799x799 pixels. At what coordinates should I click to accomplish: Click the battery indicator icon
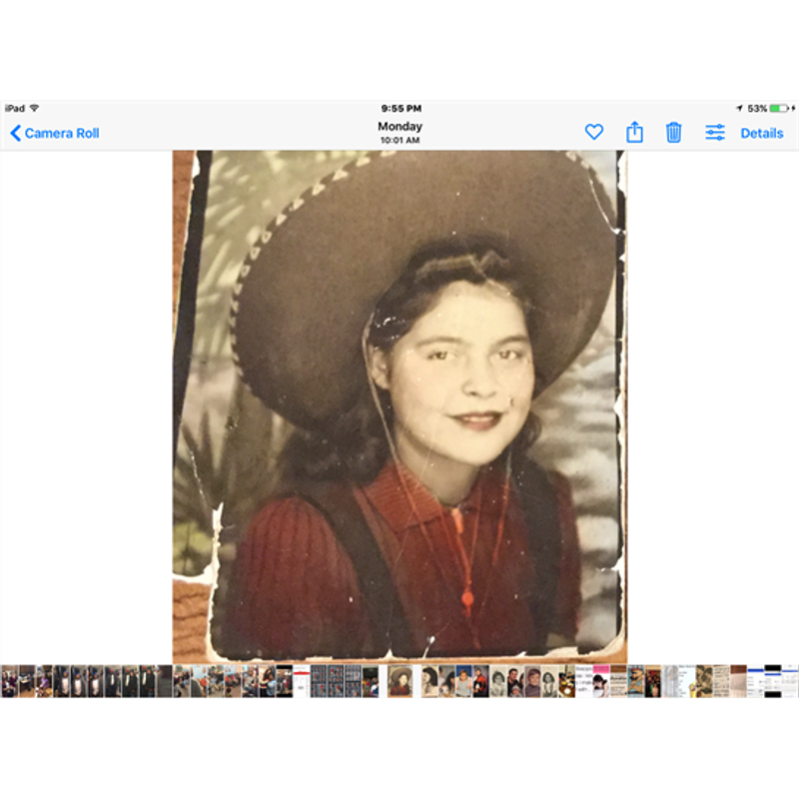pyautogui.click(x=779, y=108)
